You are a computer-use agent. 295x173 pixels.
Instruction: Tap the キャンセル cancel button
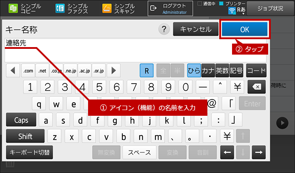pos(195,29)
